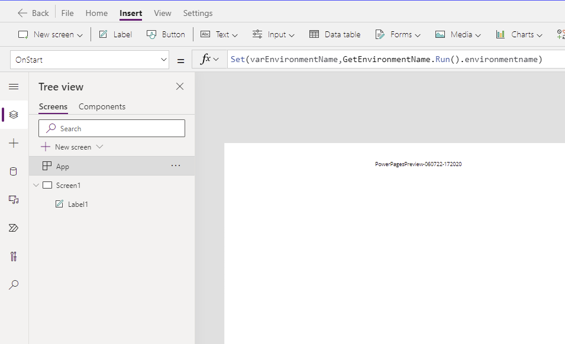Click into the formula bar text
The height and width of the screenshot is (344, 565).
(x=386, y=59)
